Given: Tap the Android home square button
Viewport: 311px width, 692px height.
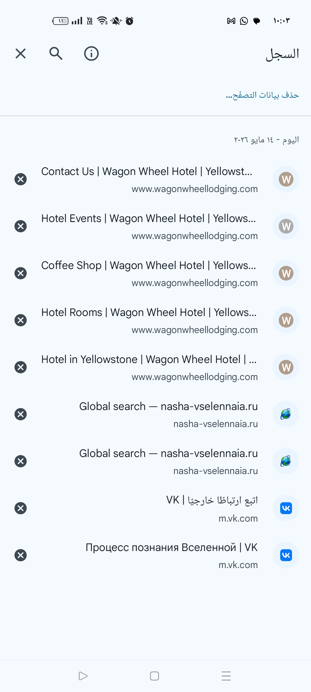Looking at the screenshot, I should pyautogui.click(x=155, y=676).
